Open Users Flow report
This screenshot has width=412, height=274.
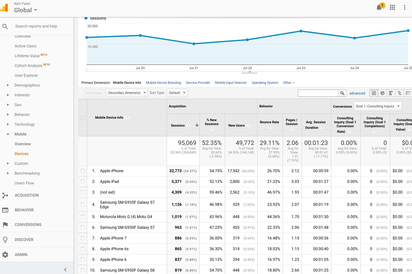click(x=24, y=183)
